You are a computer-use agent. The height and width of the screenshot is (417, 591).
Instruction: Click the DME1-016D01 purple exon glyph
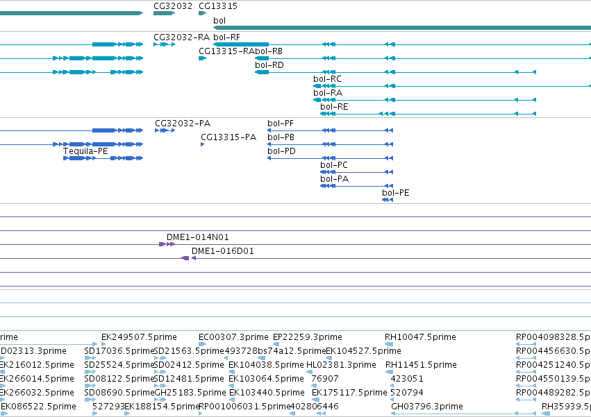pos(185,258)
